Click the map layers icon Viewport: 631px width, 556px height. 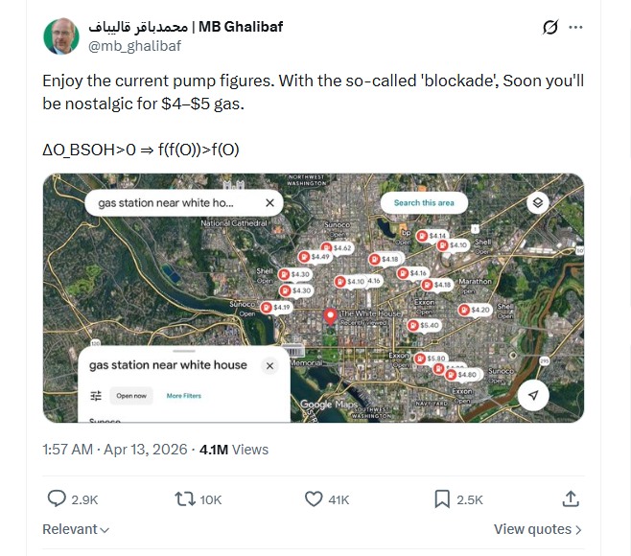point(537,202)
